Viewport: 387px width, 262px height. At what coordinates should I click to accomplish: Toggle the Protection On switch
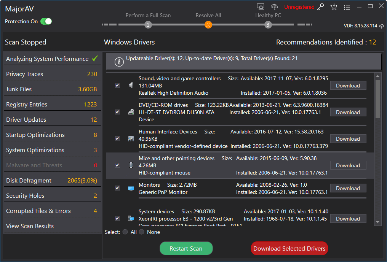[x=46, y=21]
